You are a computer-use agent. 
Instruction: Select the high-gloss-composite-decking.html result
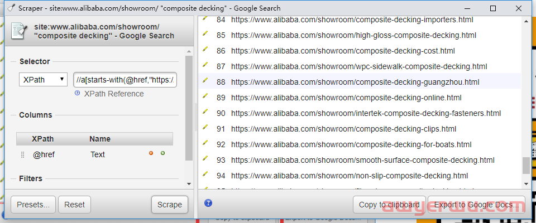coord(353,35)
